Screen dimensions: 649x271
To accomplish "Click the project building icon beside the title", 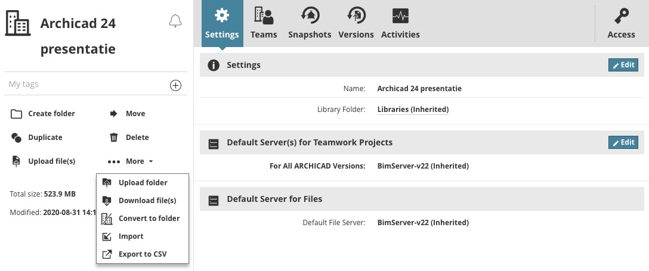I will [17, 23].
